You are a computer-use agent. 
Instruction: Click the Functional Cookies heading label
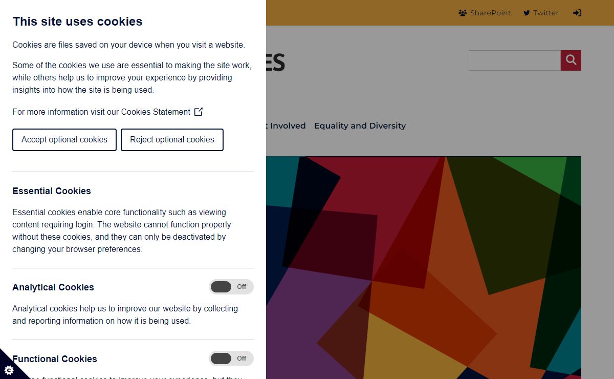(55, 359)
